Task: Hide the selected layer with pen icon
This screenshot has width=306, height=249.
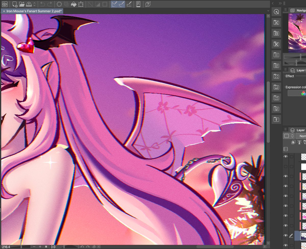Action: (286, 236)
